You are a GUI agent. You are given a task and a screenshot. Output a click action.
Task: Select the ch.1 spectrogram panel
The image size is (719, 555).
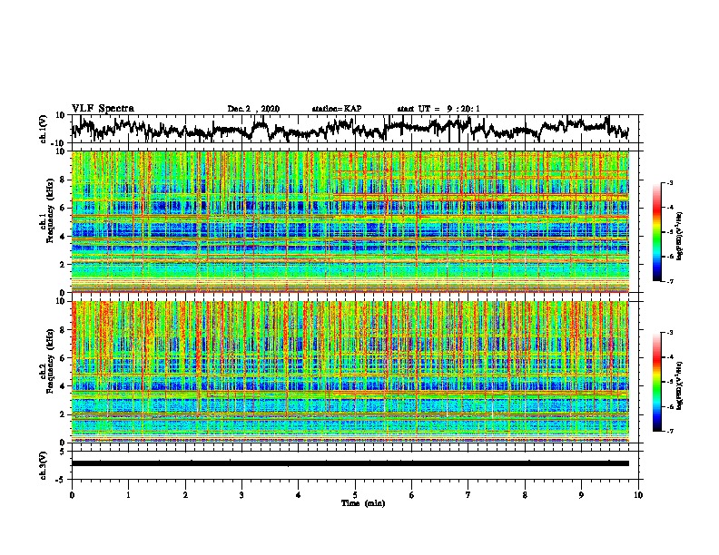(x=350, y=221)
